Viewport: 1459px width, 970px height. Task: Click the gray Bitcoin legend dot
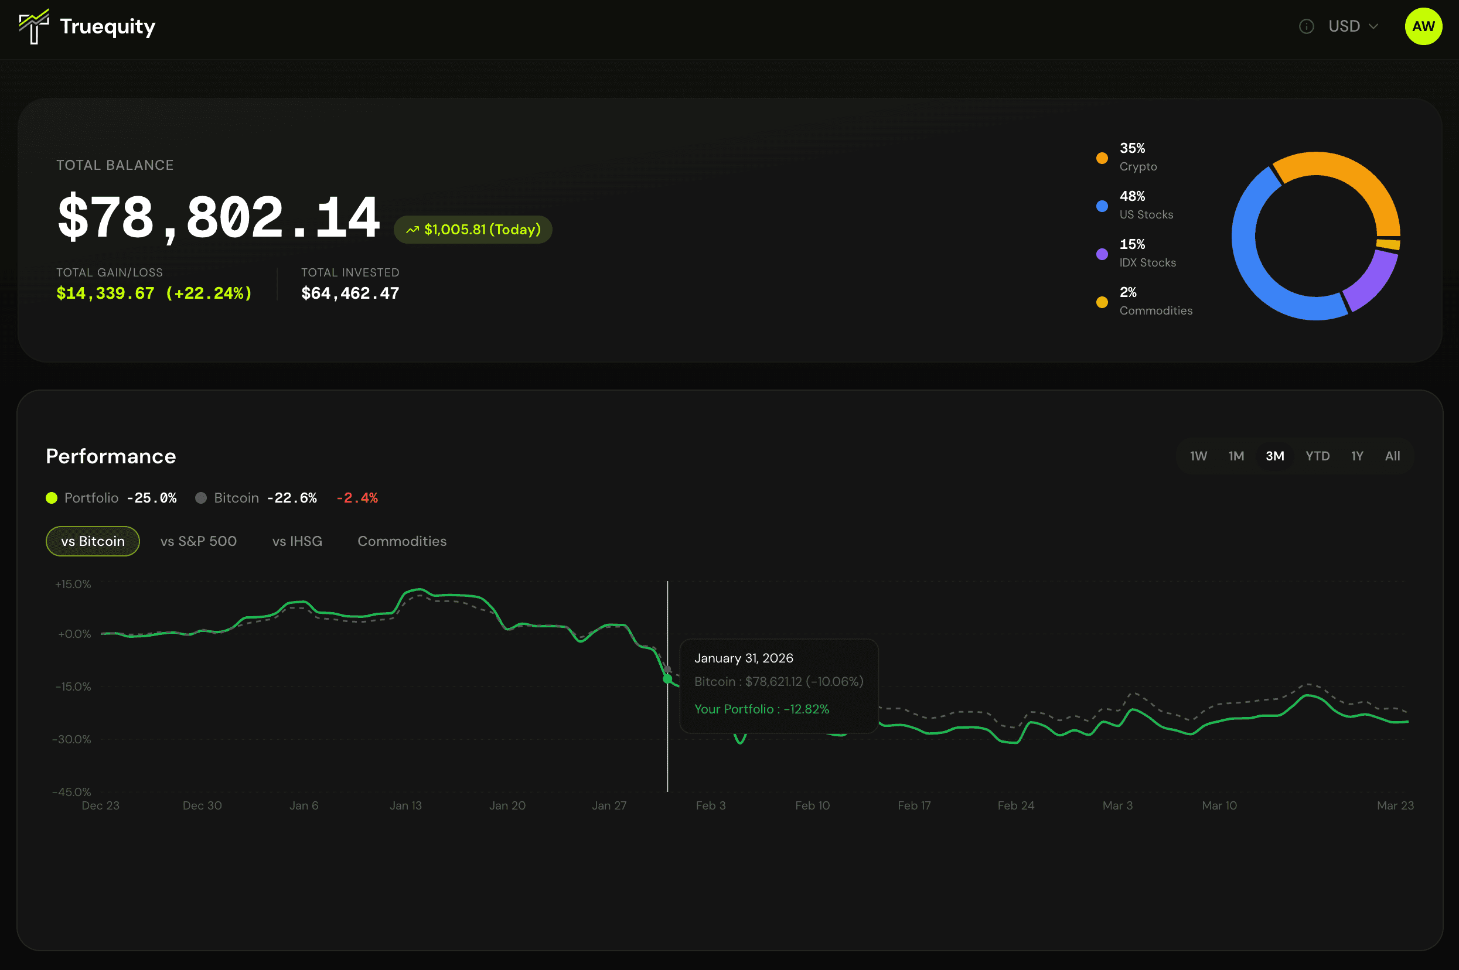coord(201,498)
